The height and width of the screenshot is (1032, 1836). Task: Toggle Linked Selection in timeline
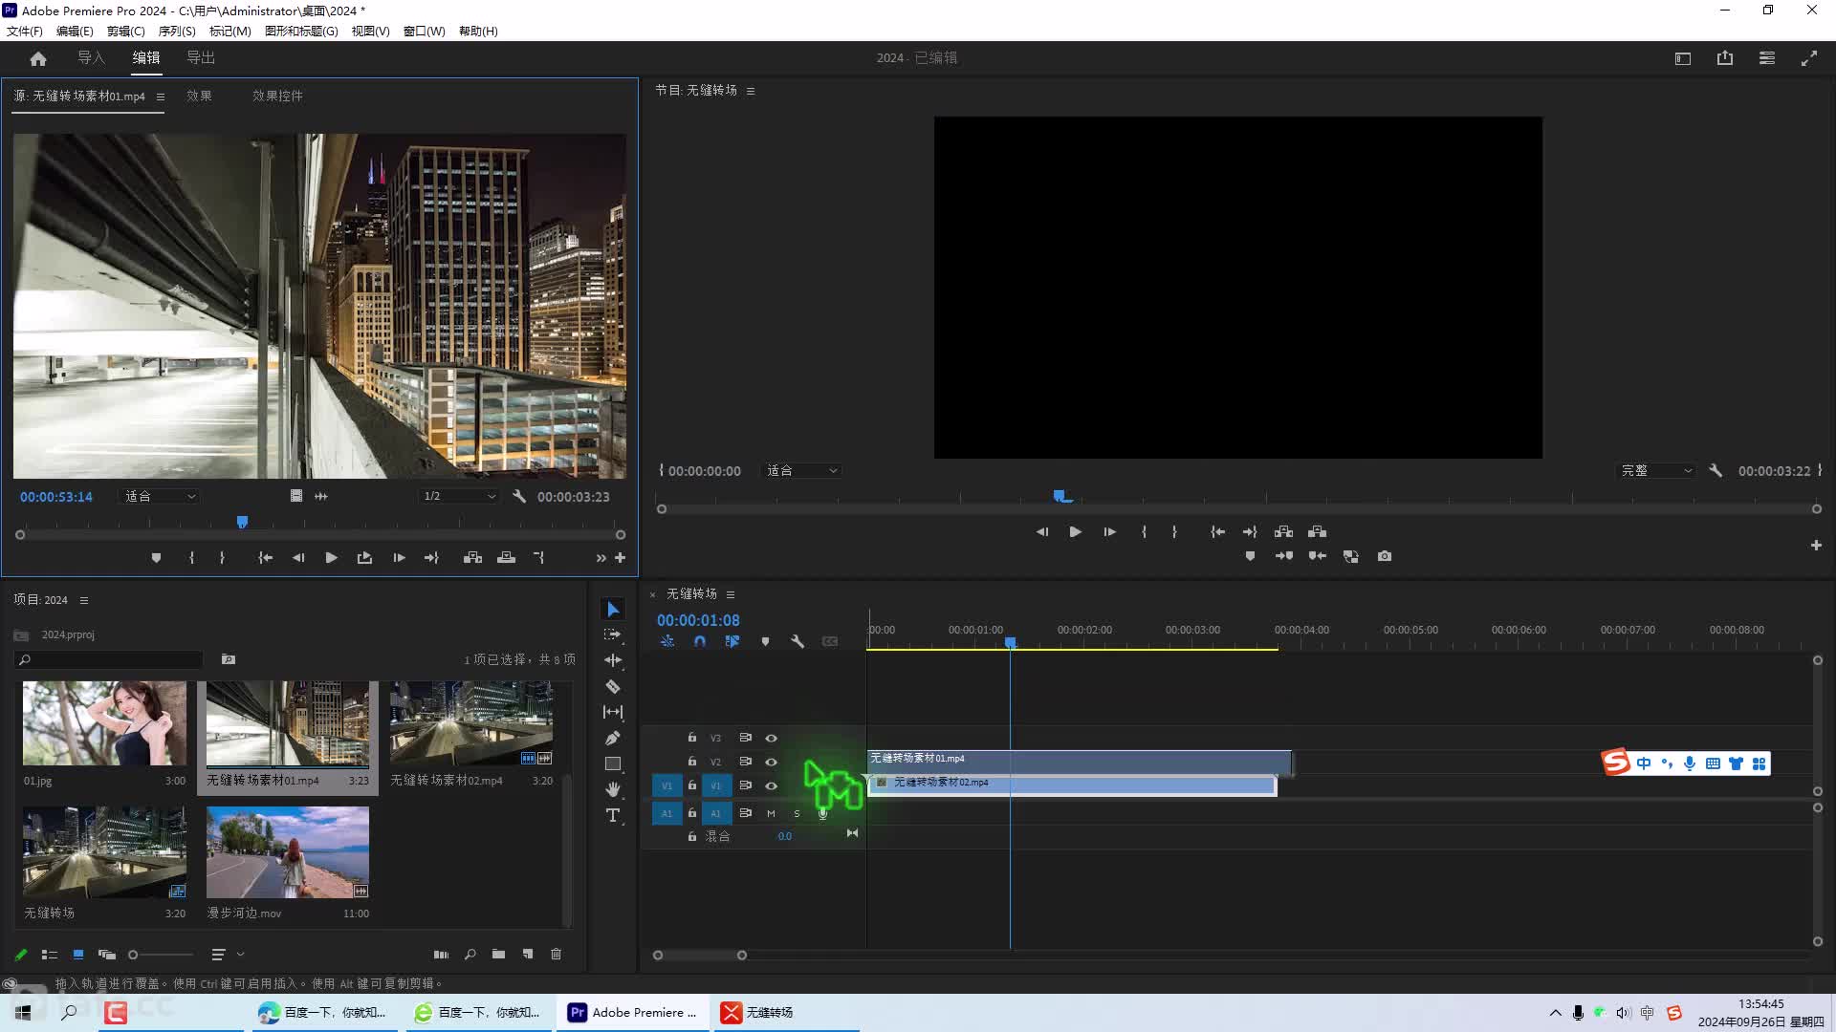[732, 641]
